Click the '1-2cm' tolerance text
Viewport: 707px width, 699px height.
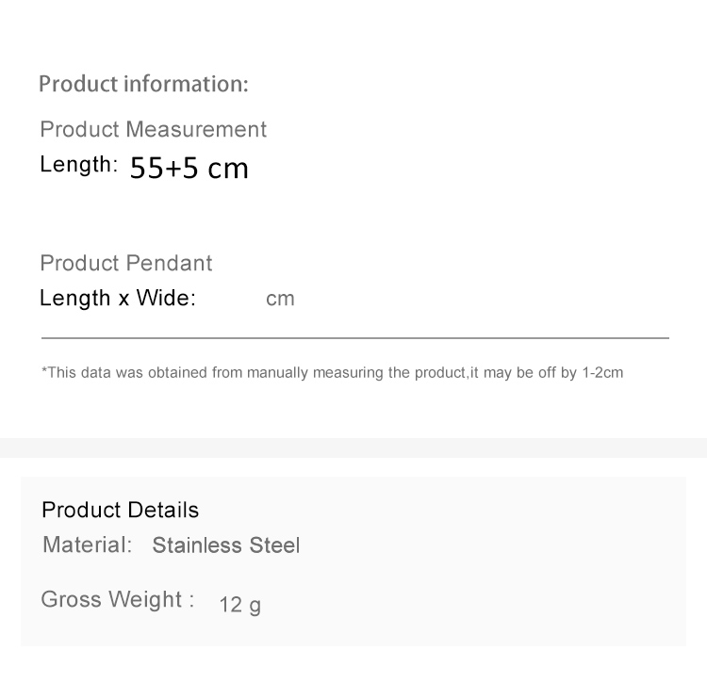coord(602,373)
